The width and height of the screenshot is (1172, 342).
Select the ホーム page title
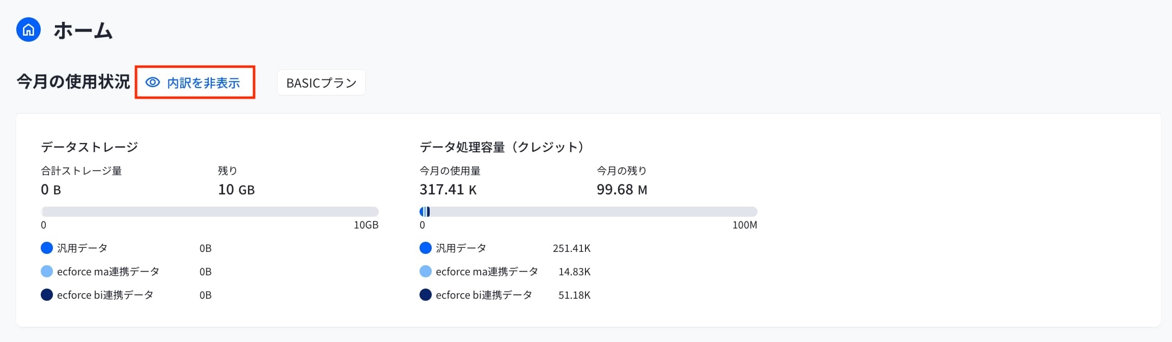83,31
